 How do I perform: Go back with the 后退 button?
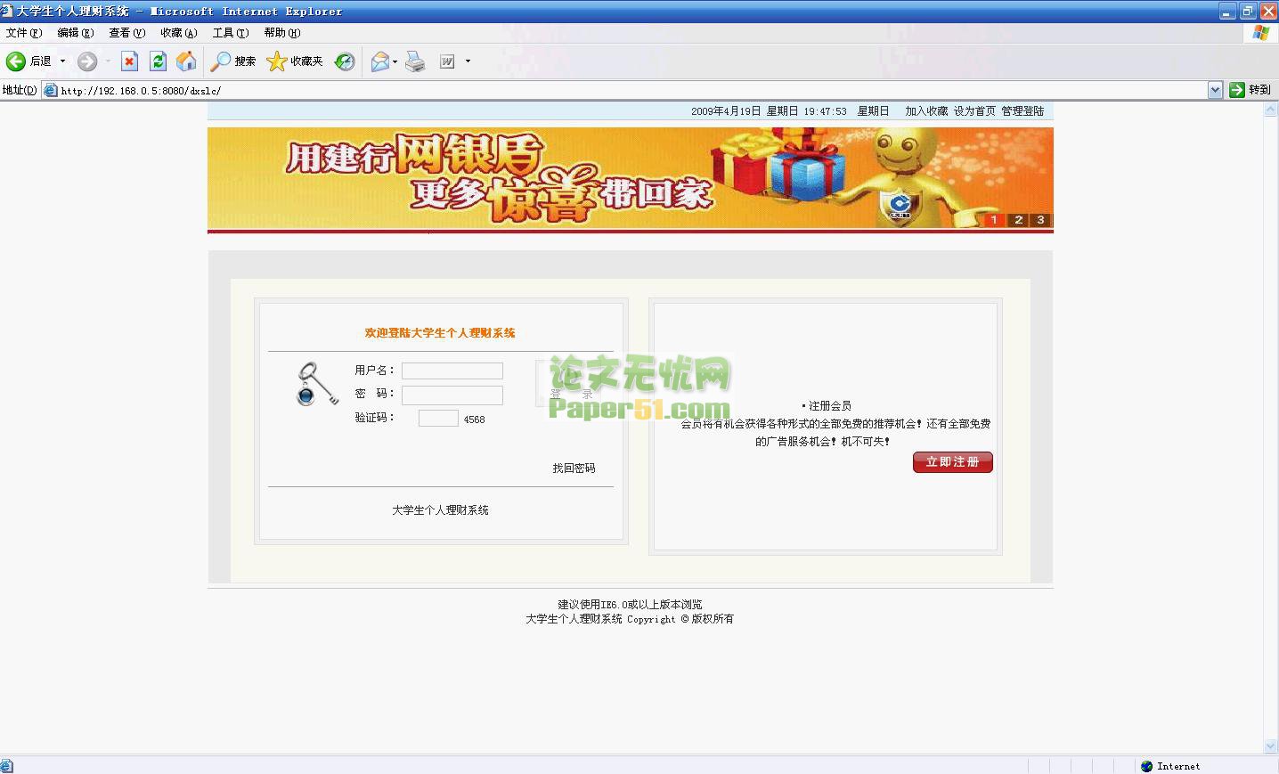pos(29,61)
